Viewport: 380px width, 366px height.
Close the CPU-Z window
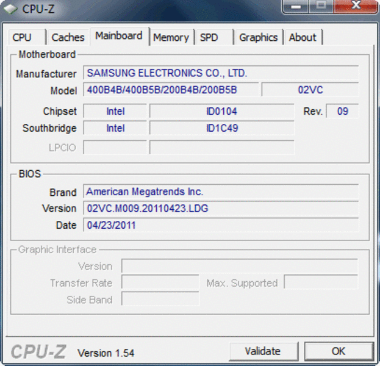[356, 7]
